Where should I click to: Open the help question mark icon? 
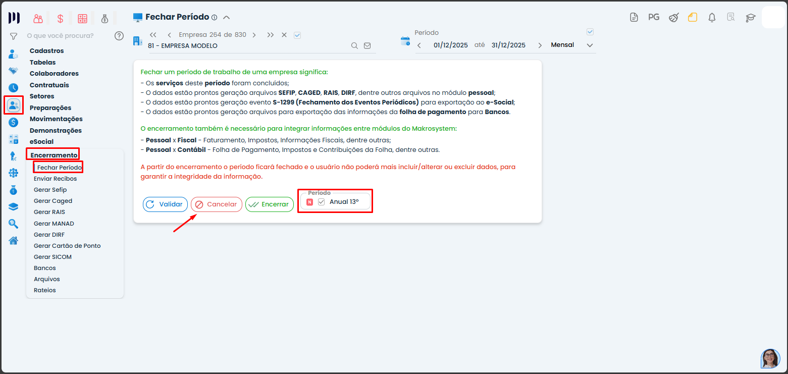119,36
